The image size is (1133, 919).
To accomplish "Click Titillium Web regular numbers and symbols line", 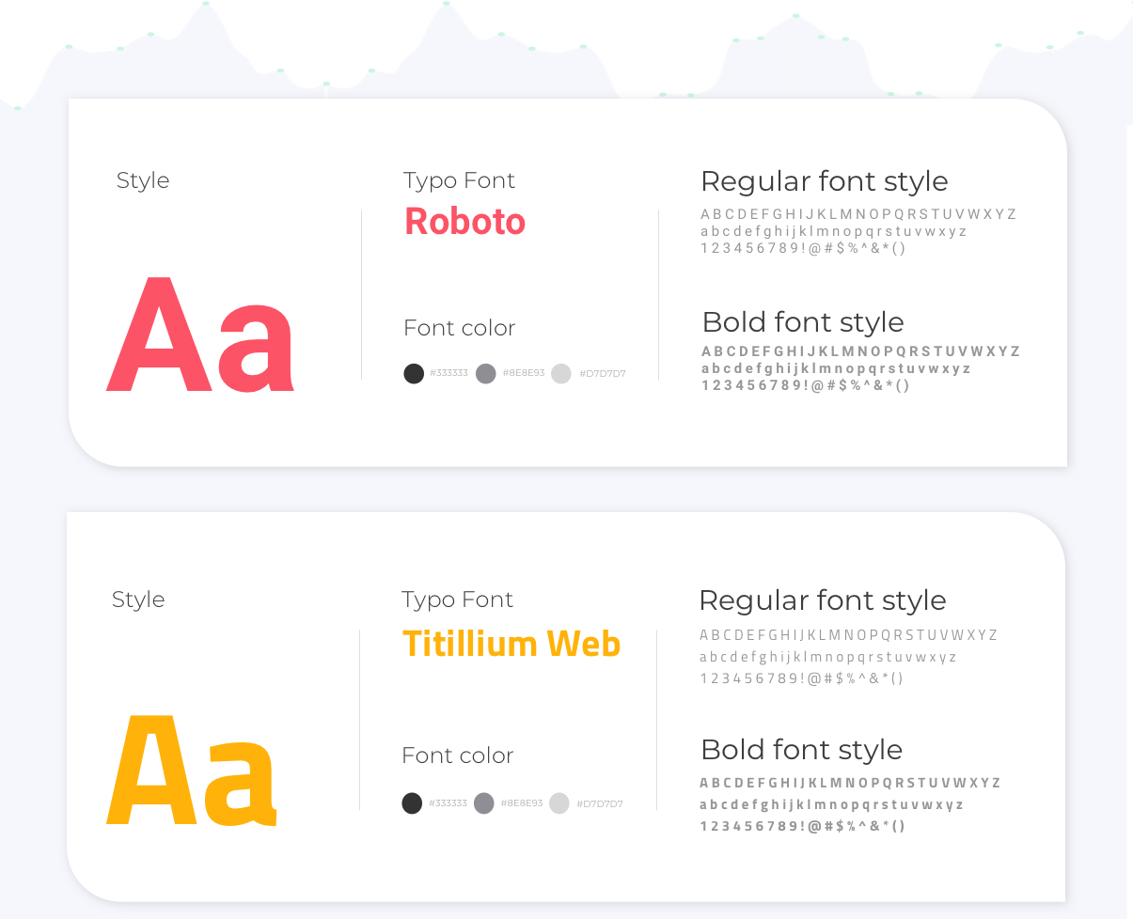I will pyautogui.click(x=801, y=678).
